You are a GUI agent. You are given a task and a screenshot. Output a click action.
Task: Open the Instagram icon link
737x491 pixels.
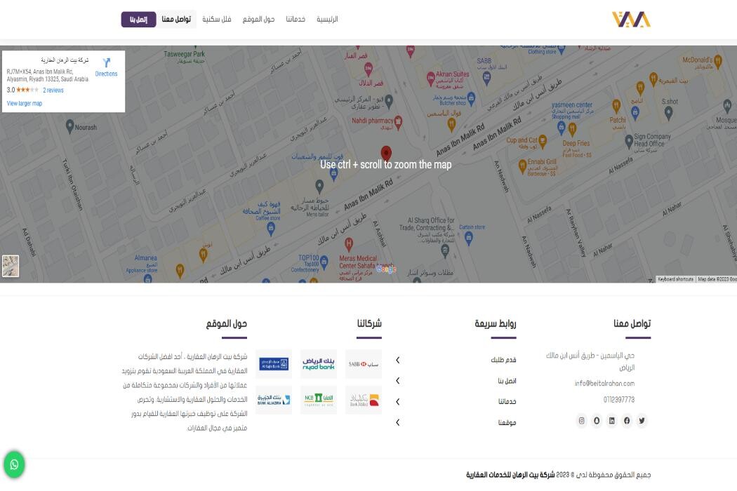click(x=581, y=421)
